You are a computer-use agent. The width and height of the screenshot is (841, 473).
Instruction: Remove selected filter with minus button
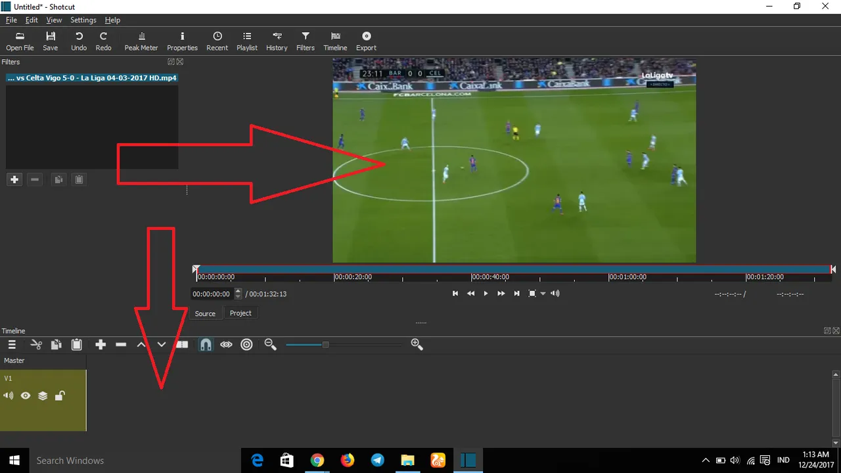tap(35, 179)
